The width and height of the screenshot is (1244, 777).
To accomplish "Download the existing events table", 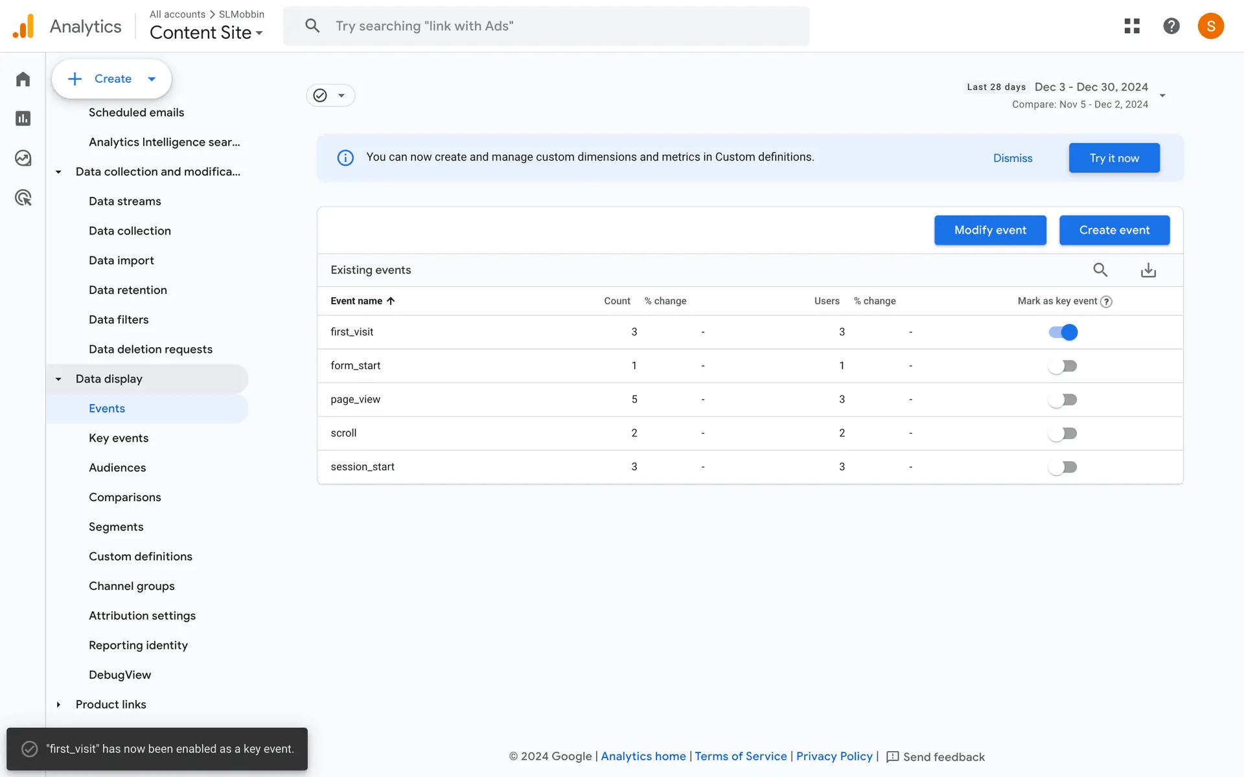I will pos(1148,270).
